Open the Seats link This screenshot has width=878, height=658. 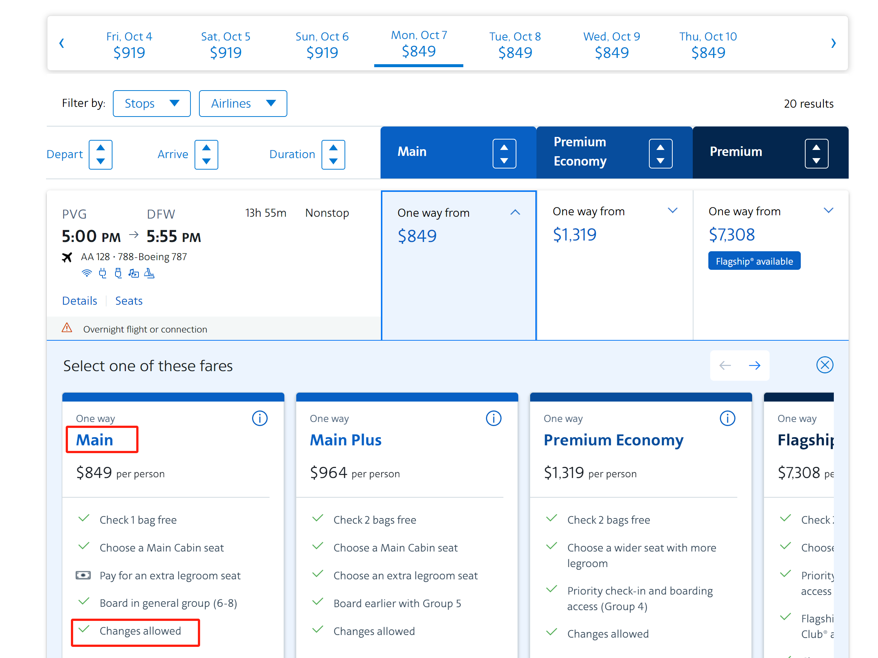pos(128,301)
